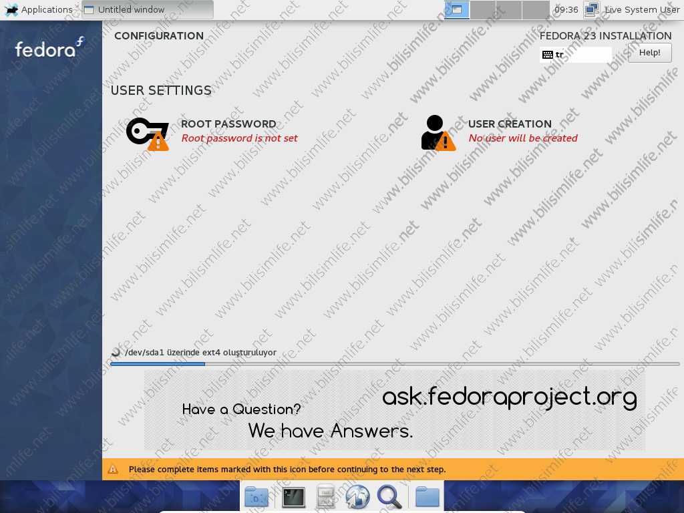
Task: Open the network connections tray icon
Action: [592, 9]
